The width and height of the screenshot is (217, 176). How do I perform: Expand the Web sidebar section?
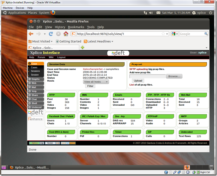36,83
